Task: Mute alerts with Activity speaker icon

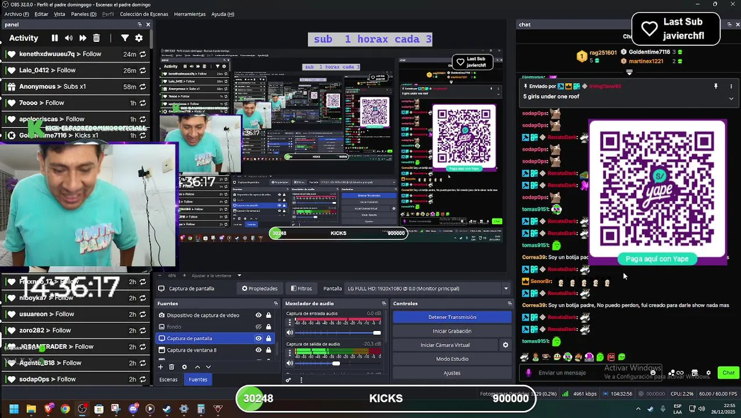Action: click(69, 38)
